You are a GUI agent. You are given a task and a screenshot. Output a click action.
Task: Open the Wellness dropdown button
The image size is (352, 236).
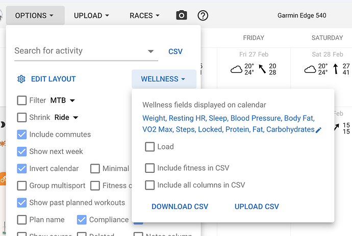tap(163, 79)
